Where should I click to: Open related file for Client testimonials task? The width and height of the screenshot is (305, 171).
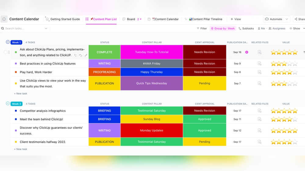(260, 142)
